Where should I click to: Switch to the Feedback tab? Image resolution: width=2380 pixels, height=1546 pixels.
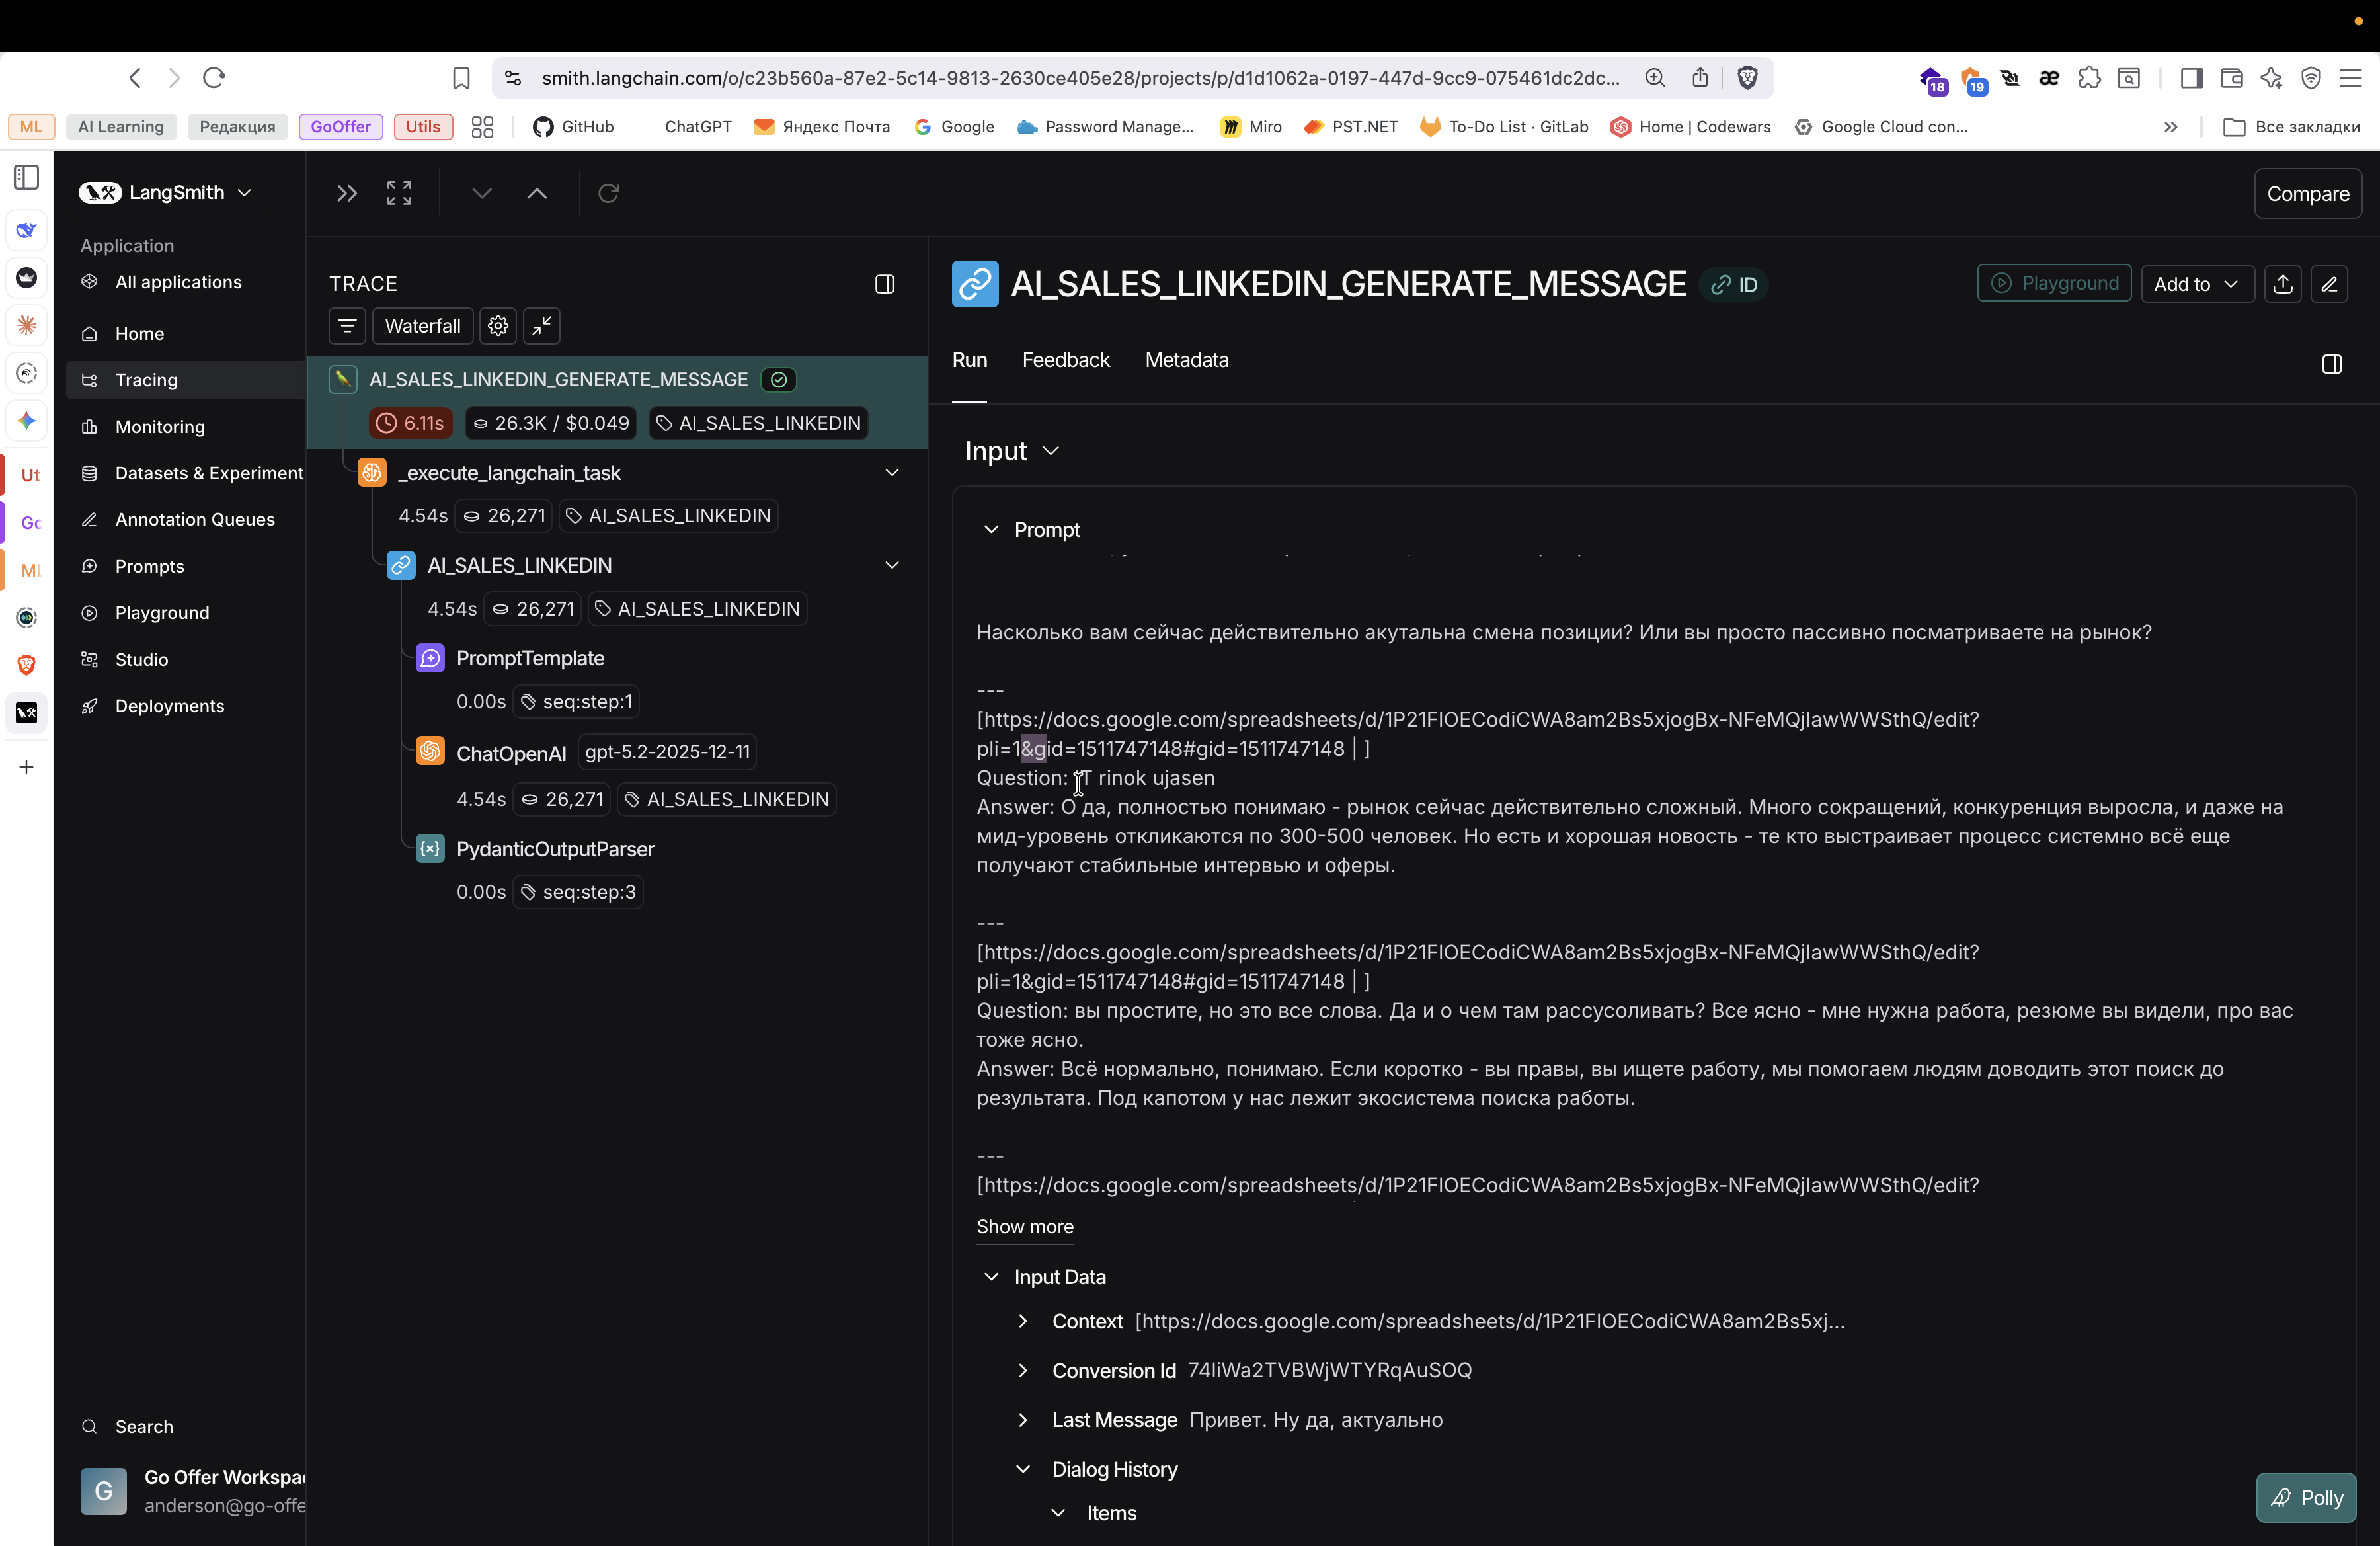(x=1065, y=360)
